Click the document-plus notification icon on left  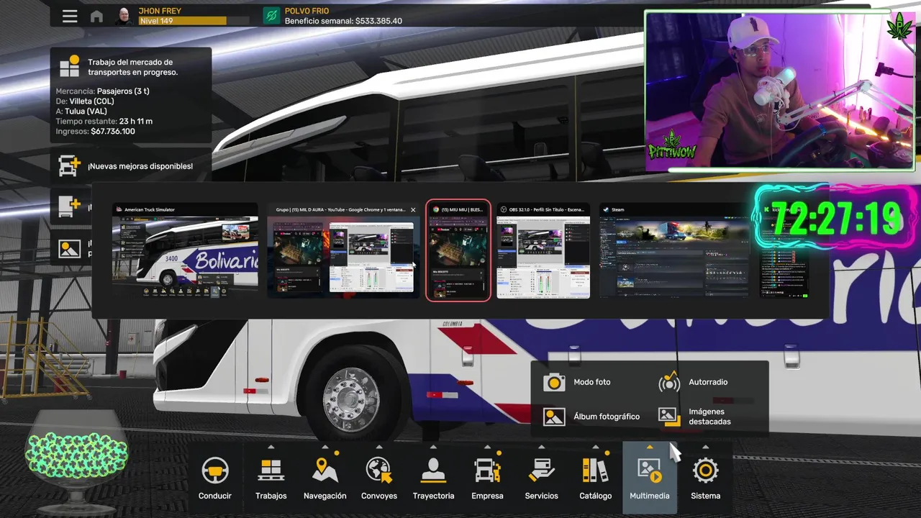pos(69,206)
